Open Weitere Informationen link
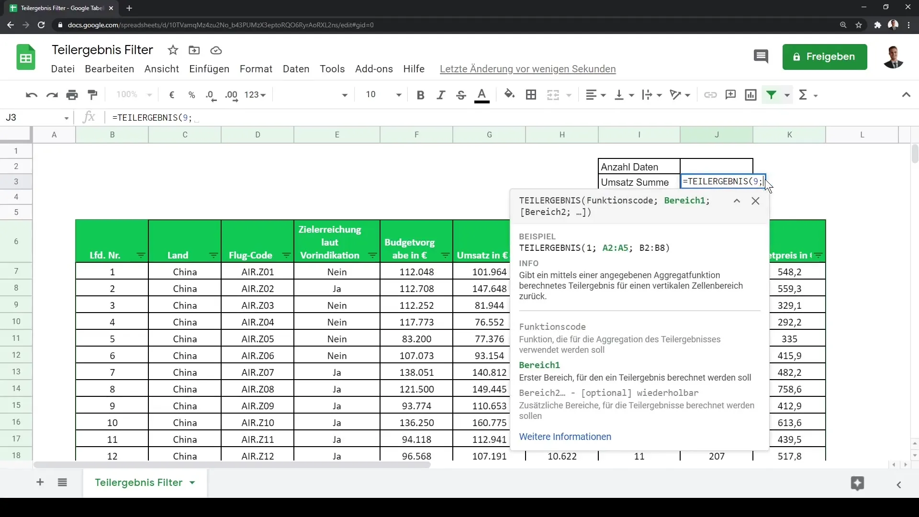 565,437
